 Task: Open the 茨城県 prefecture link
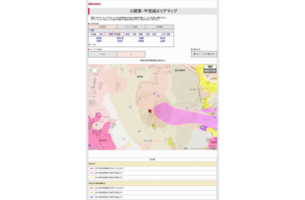click(x=99, y=41)
